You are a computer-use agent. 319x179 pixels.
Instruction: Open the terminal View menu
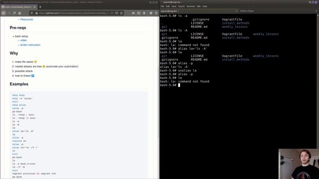(x=174, y=6)
